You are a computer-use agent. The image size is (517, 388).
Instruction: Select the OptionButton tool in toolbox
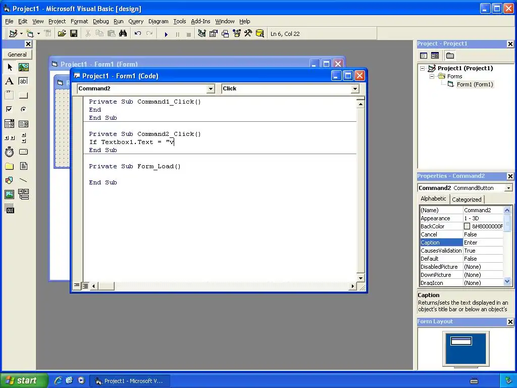[23, 109]
